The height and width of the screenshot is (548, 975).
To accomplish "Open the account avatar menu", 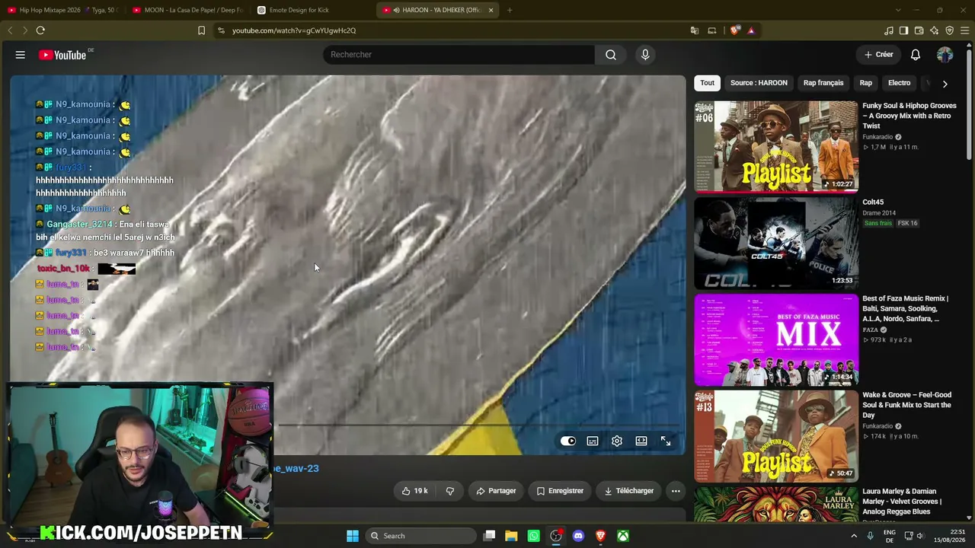I will point(945,55).
